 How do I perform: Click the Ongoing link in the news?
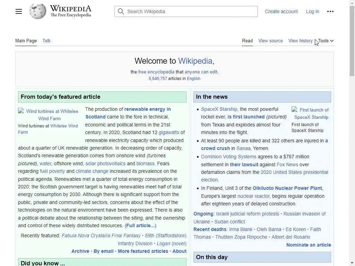[x=203, y=214]
